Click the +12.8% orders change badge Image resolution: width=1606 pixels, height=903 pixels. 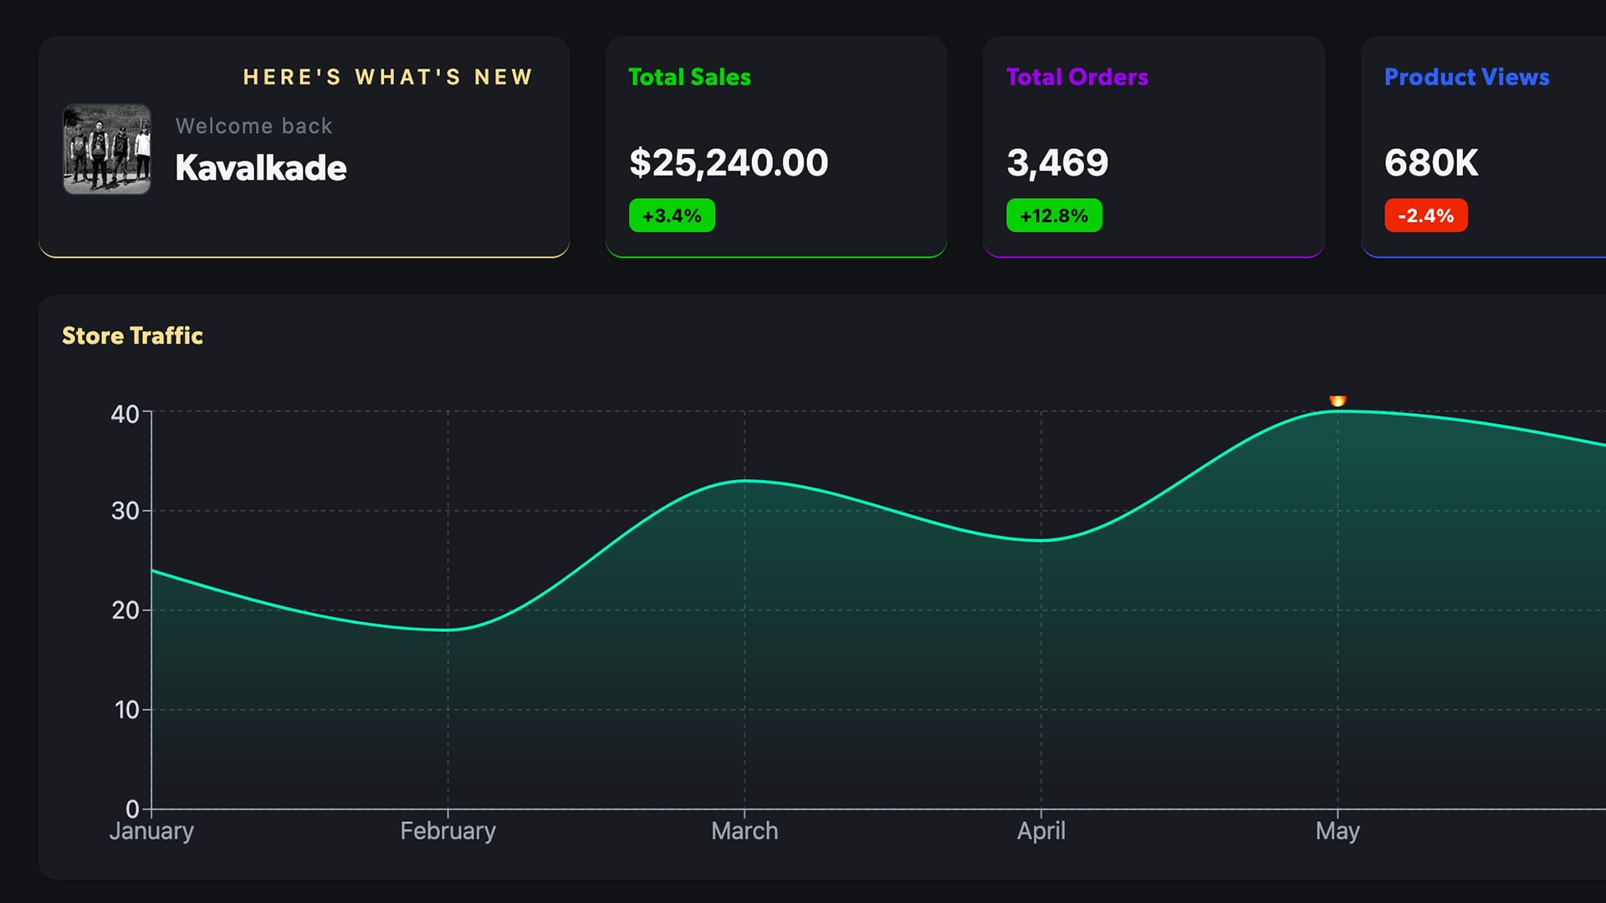1054,216
